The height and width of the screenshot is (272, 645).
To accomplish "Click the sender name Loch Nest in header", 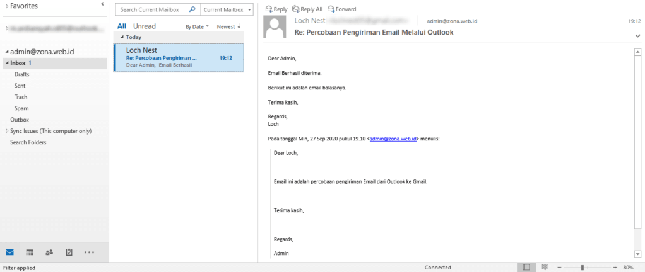I will 310,20.
